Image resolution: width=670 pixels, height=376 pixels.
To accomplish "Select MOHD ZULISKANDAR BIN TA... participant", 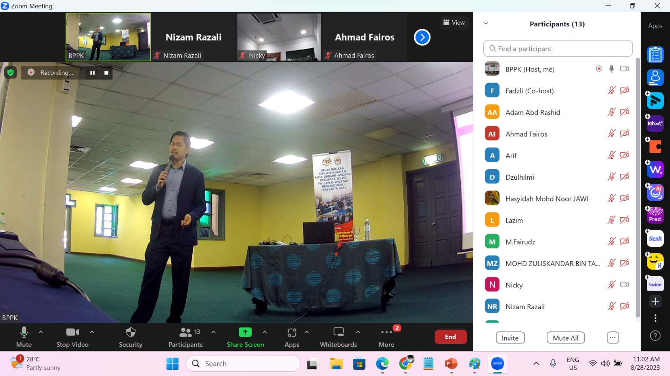I will click(x=558, y=263).
